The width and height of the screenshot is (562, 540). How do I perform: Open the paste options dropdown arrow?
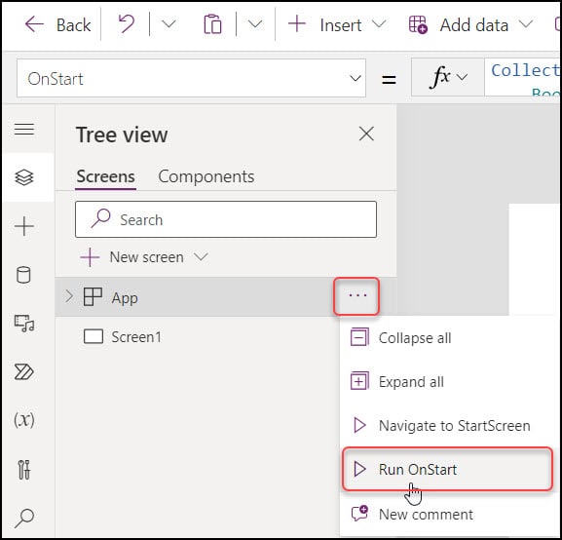coord(255,24)
